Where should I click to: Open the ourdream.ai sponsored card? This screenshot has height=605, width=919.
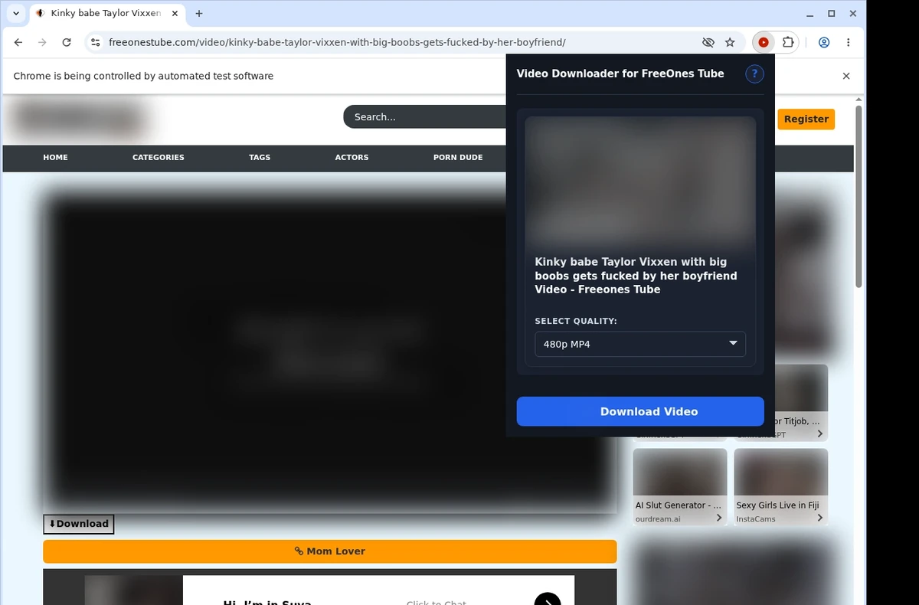click(x=680, y=487)
